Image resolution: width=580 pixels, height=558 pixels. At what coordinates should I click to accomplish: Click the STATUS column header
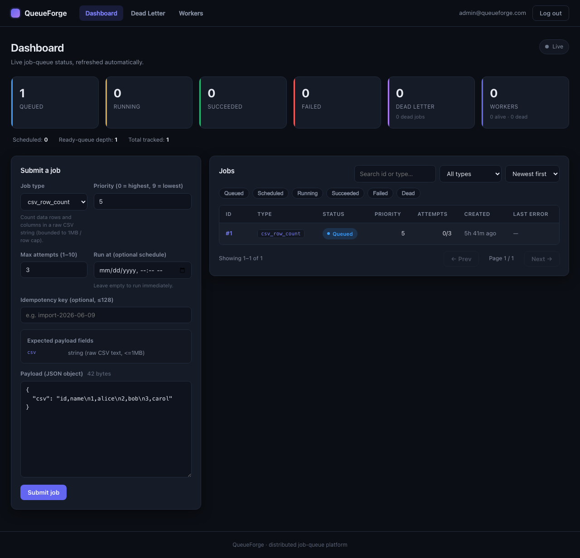(x=333, y=214)
